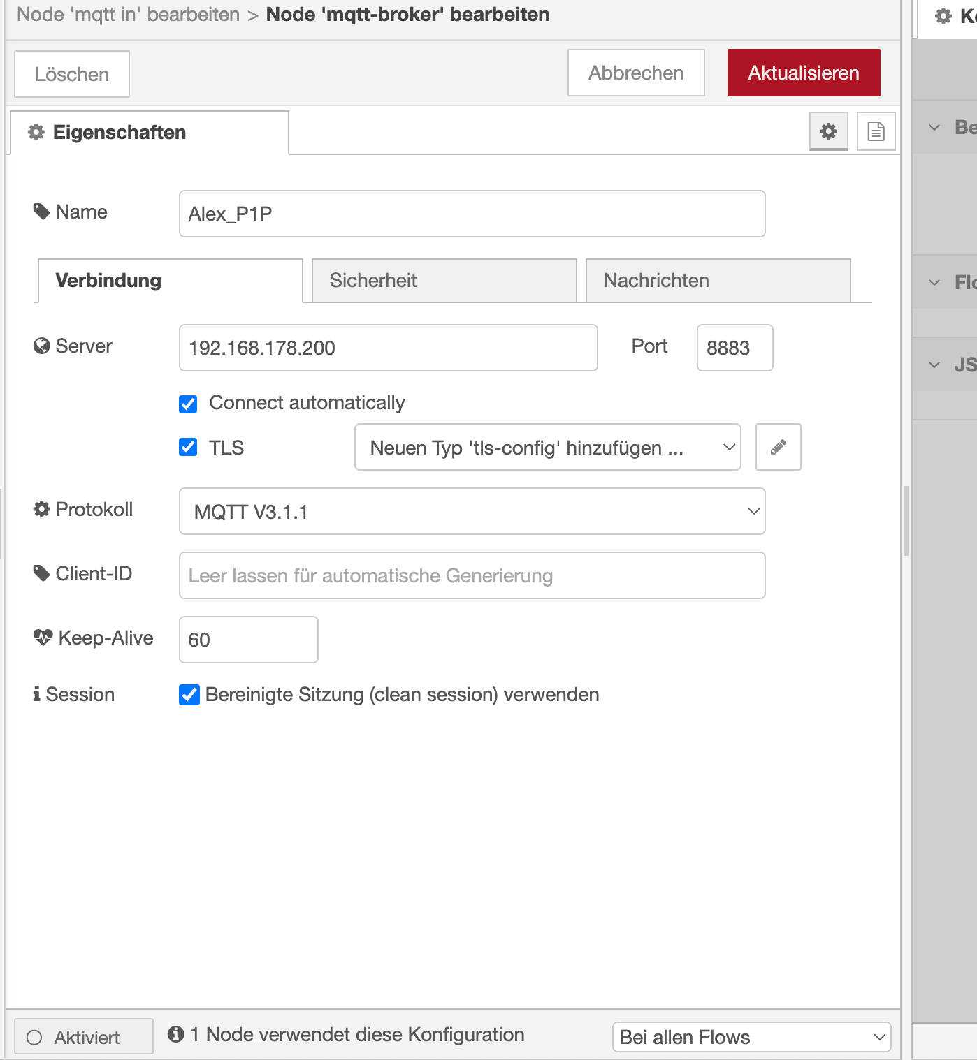This screenshot has height=1060, width=977.
Task: Open the sidebar config tab with gear
Action: coord(947,17)
